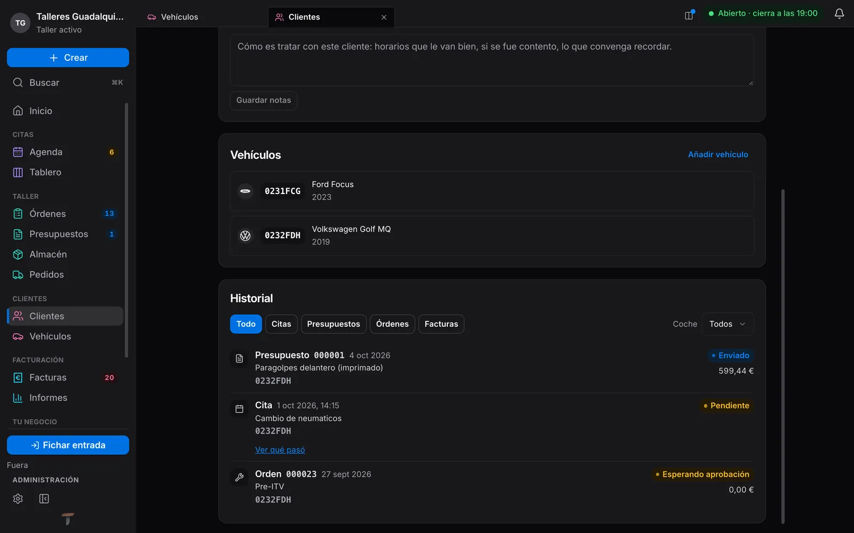The height and width of the screenshot is (533, 854).
Task: Click the Tablero board icon
Action: point(18,172)
